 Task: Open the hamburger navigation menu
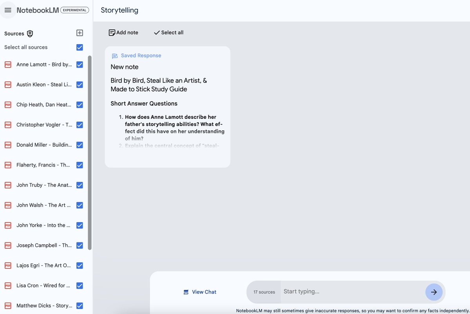coord(8,10)
